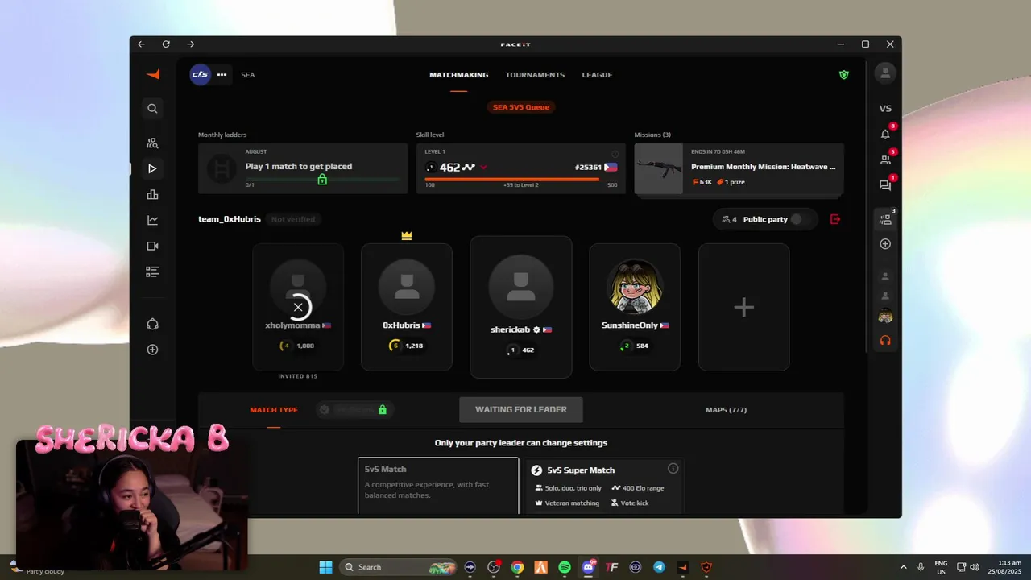Open the FACEIT home logo

tap(152, 74)
